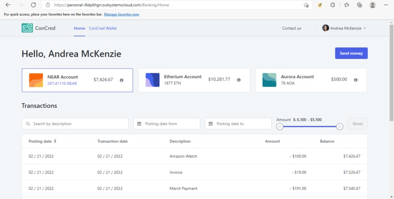394x199 pixels.
Task: Click the amount range slider track
Action: pyautogui.click(x=309, y=126)
